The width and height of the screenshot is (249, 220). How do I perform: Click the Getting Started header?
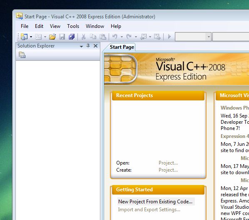(158, 190)
